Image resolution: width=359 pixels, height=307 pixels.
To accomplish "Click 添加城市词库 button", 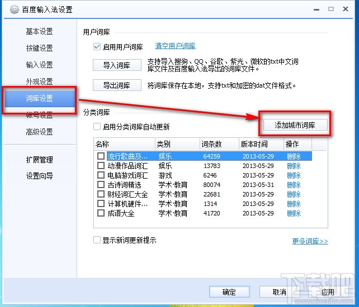I will tap(295, 125).
